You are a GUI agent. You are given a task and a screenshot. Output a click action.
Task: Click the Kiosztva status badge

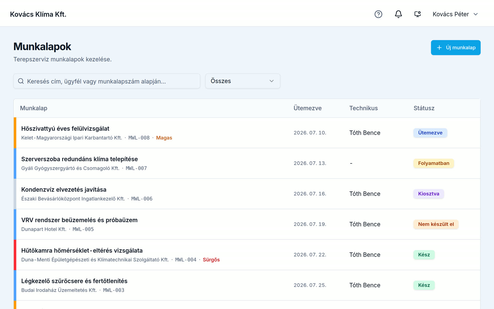click(x=429, y=194)
